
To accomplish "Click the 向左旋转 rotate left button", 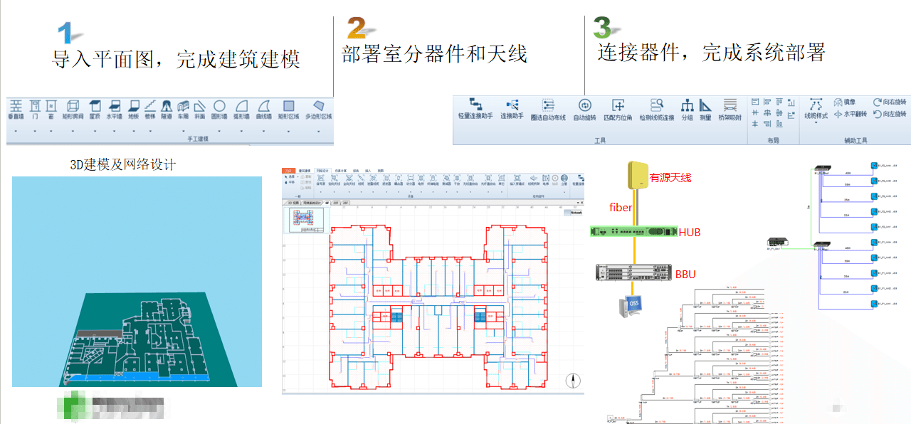I will point(890,114).
